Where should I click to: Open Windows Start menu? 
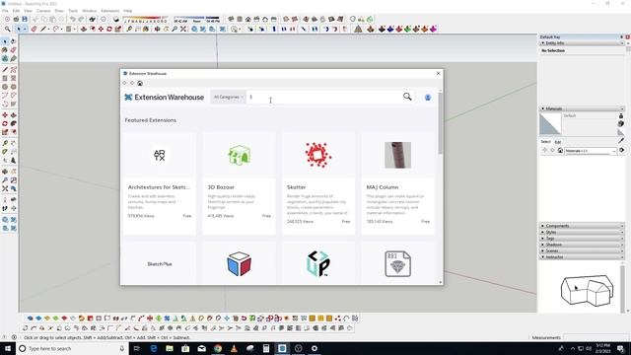[x=8, y=348]
